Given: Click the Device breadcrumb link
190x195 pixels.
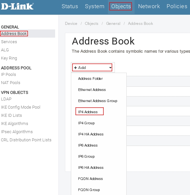Looking at the screenshot, I should coord(71,24).
